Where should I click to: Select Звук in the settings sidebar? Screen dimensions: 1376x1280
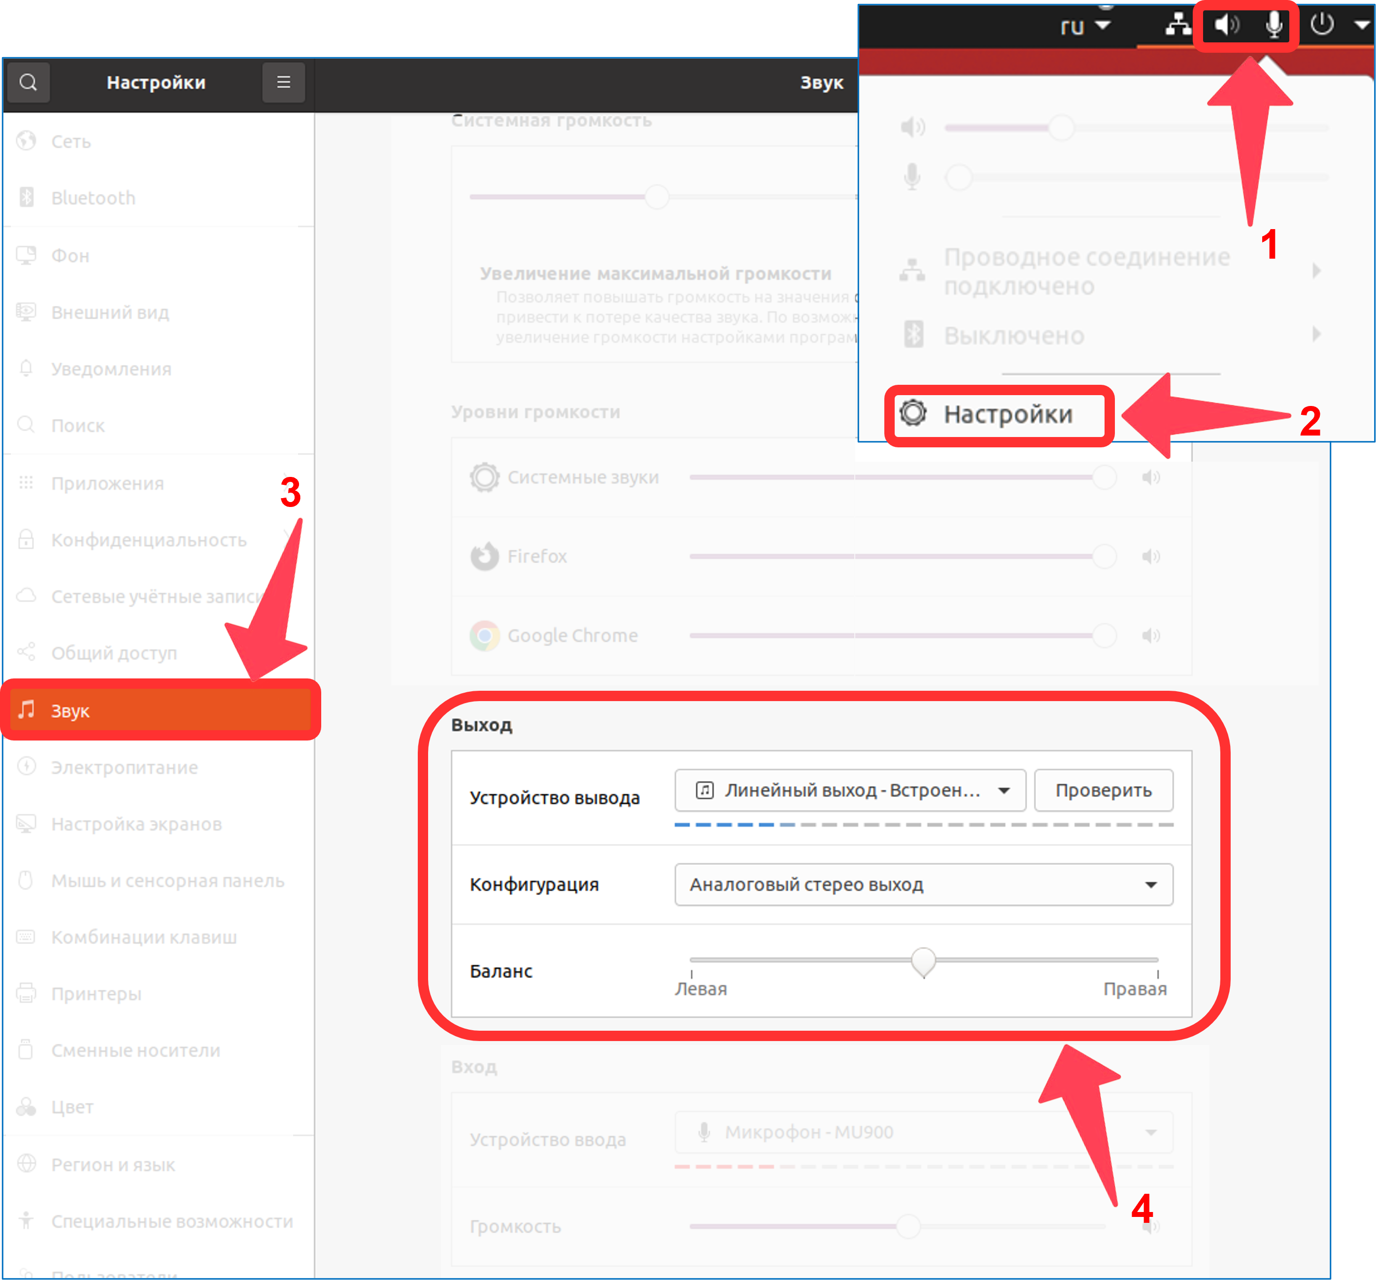tap(160, 710)
